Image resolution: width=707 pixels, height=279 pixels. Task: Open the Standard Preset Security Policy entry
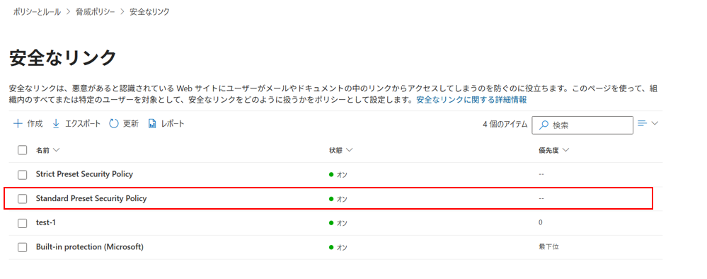[91, 198]
